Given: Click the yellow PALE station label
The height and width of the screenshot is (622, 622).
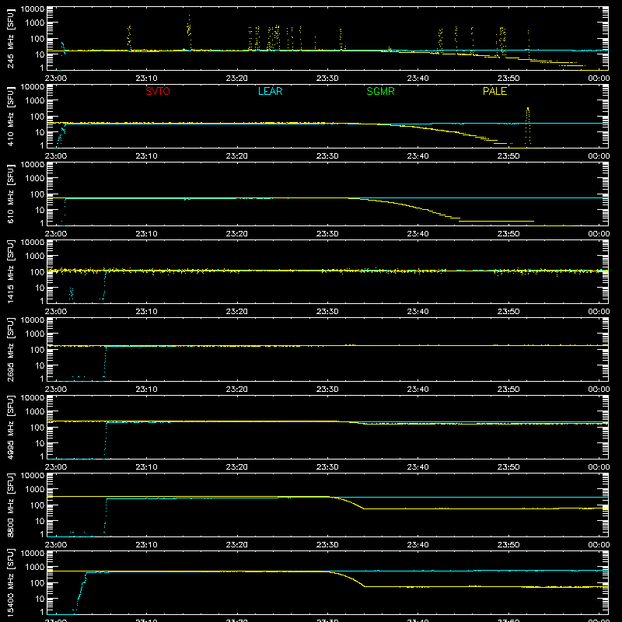Looking at the screenshot, I should pos(494,91).
